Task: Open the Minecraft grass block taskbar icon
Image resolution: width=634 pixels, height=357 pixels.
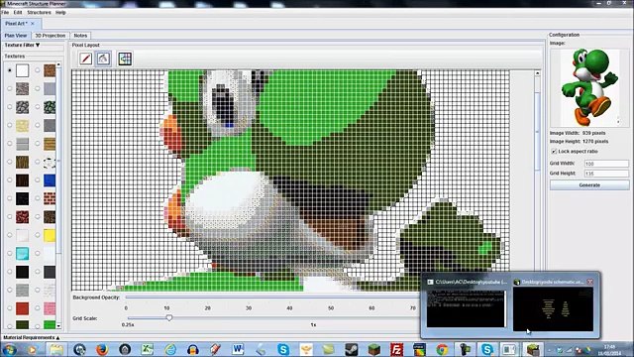Action: [374, 349]
